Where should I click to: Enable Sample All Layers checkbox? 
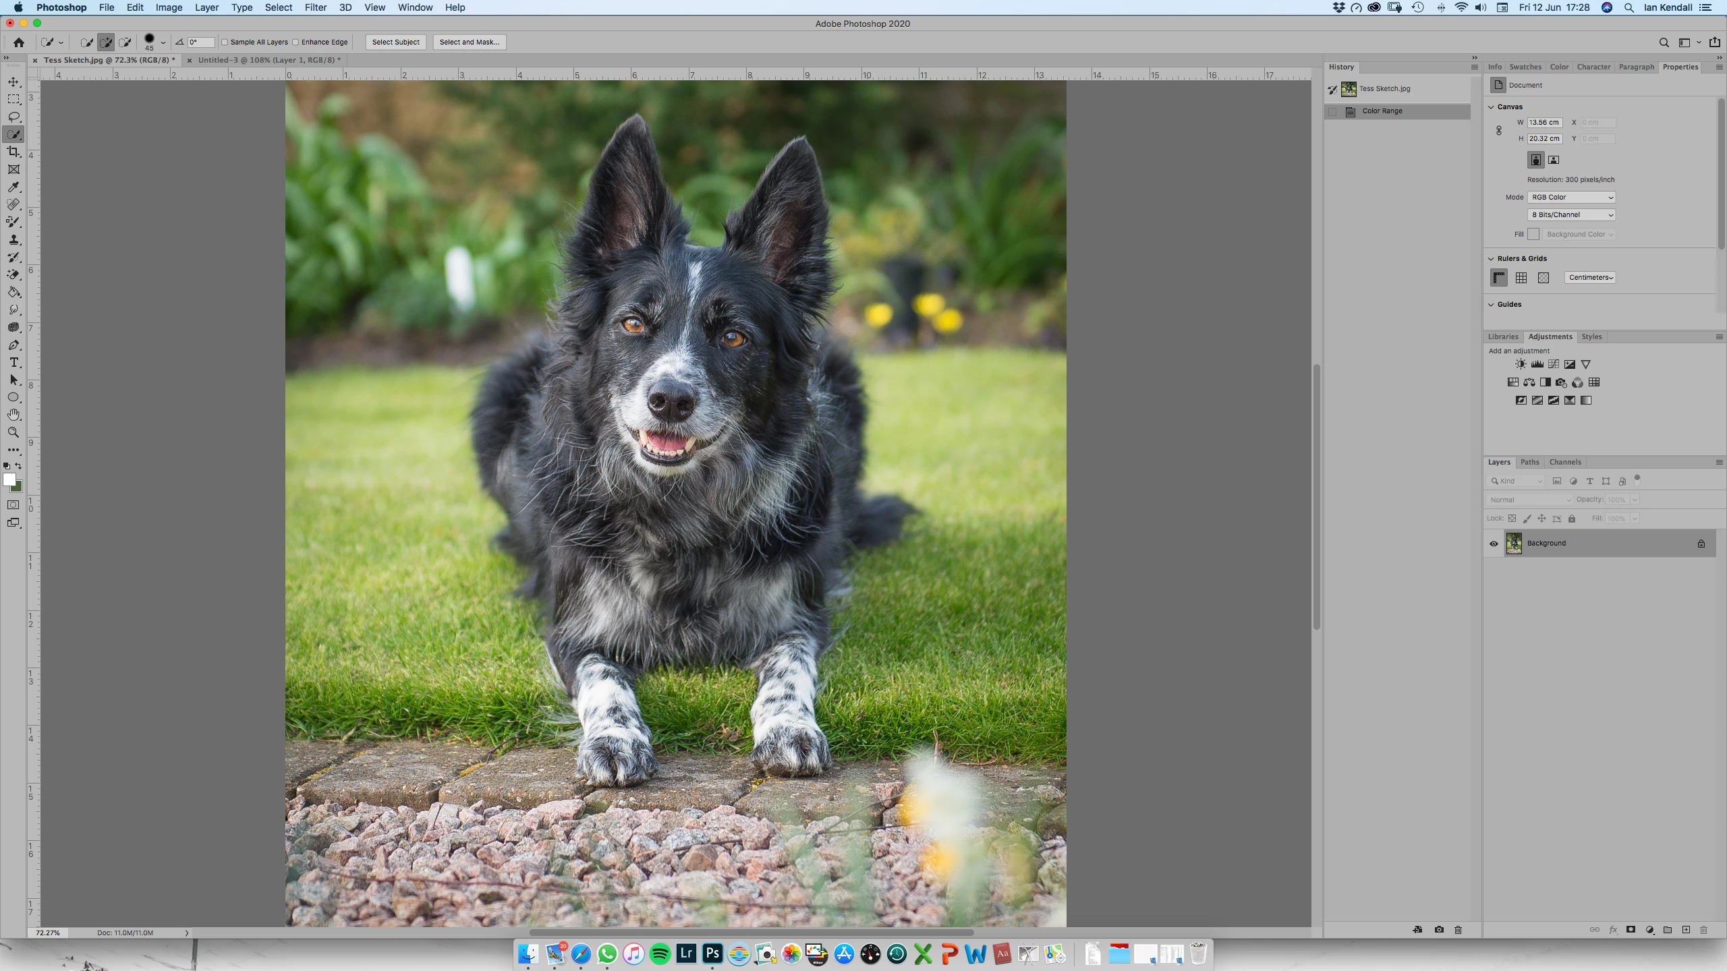225,42
